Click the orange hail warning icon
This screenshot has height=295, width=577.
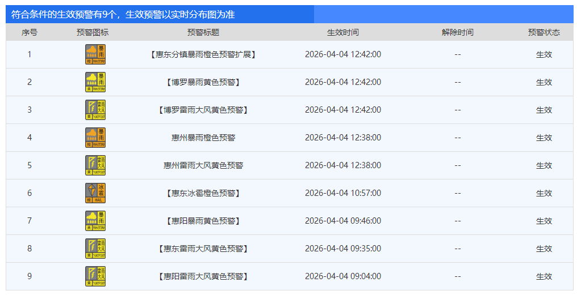click(x=95, y=193)
